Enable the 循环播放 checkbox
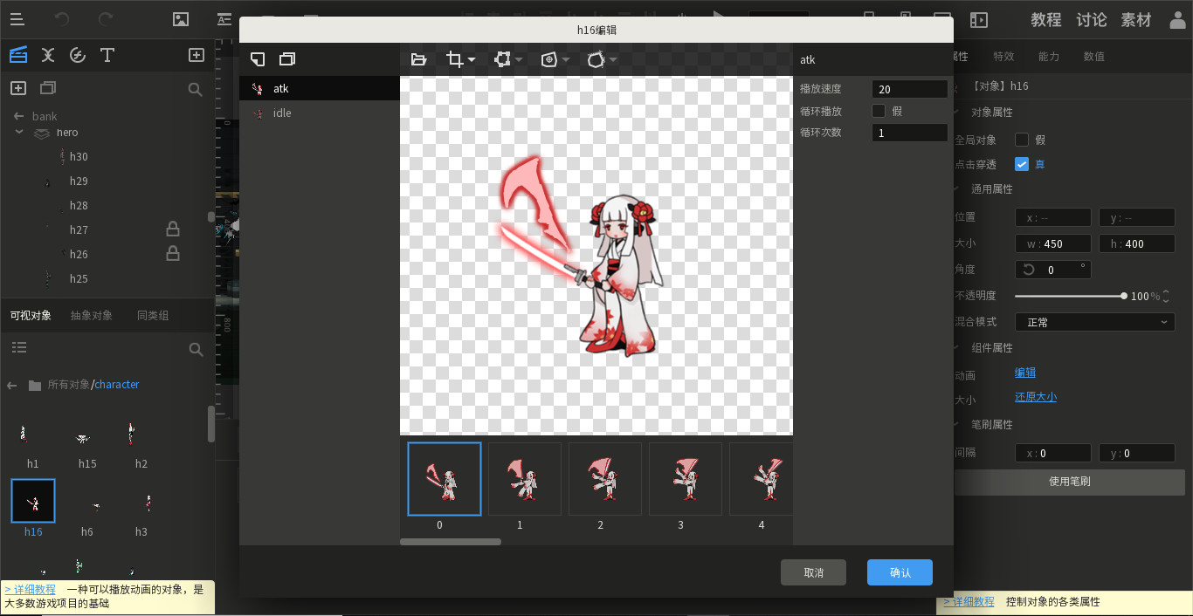The height and width of the screenshot is (616, 1193). (879, 110)
